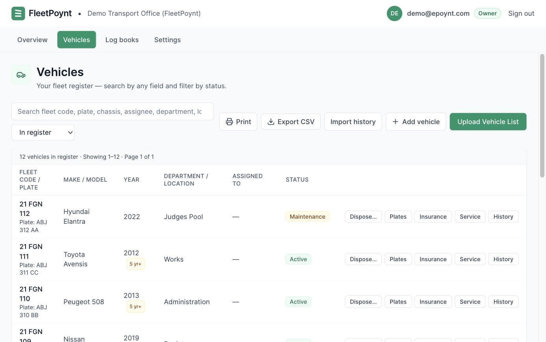Click the Year column header
546x342 pixels.
(x=131, y=180)
